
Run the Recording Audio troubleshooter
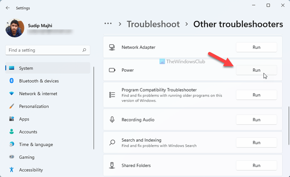[256, 120]
